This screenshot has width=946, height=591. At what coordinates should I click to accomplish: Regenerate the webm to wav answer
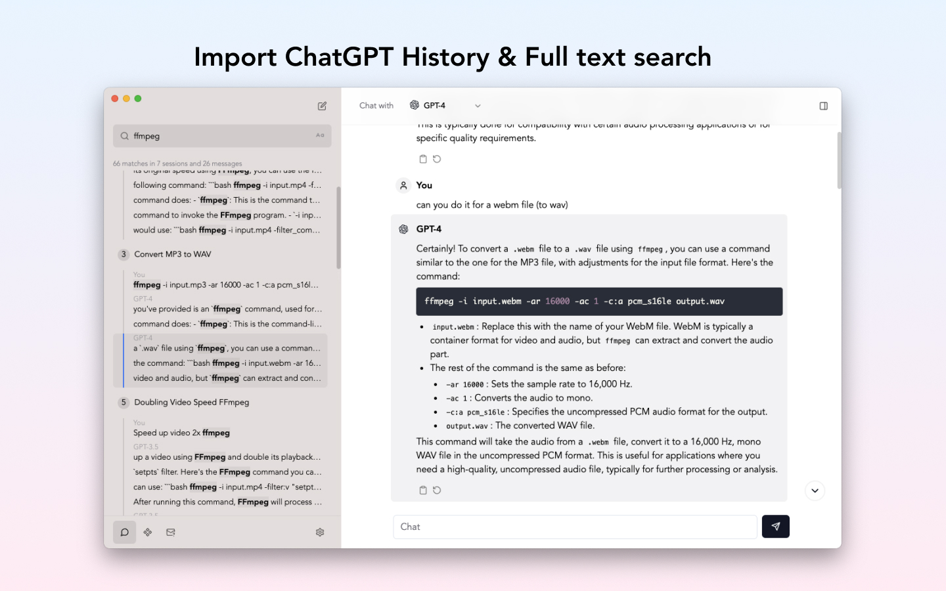[437, 490]
